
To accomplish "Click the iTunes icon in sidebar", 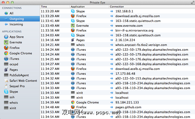I will tap(6, 59).
